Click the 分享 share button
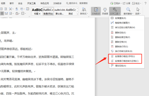149x96 pixels. point(126,3)
